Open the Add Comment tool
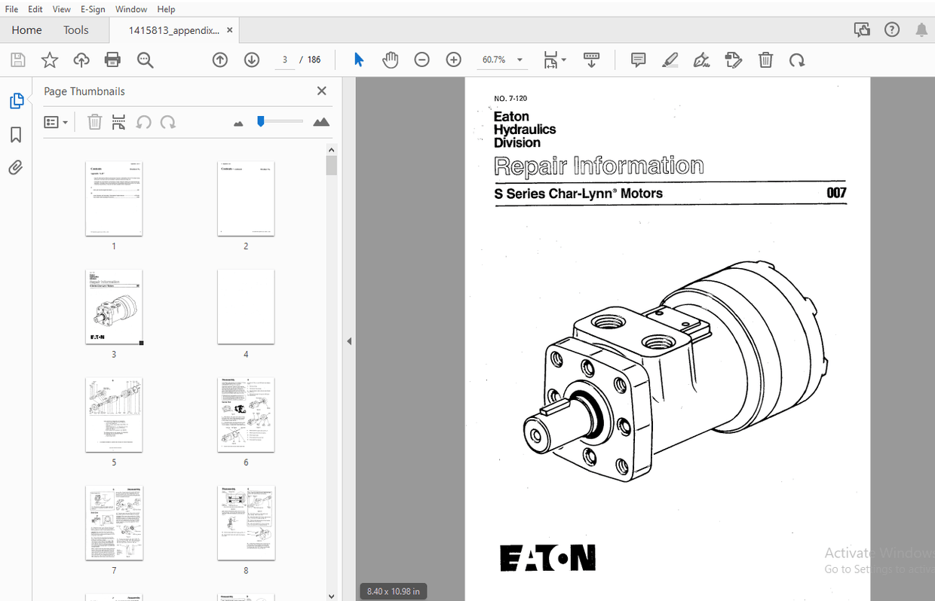 click(637, 59)
